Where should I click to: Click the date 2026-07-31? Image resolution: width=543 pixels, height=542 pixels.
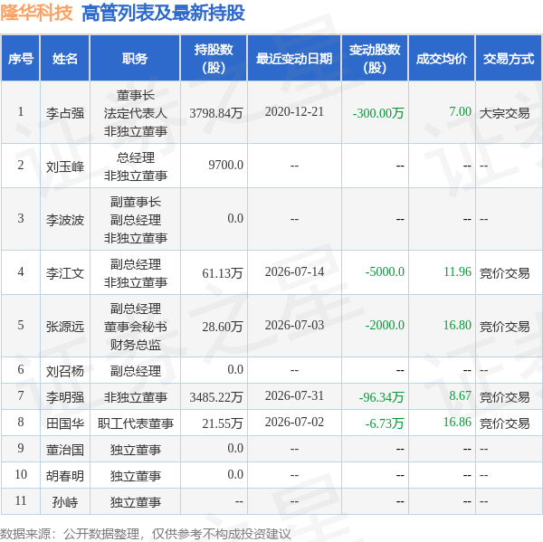[294, 395]
